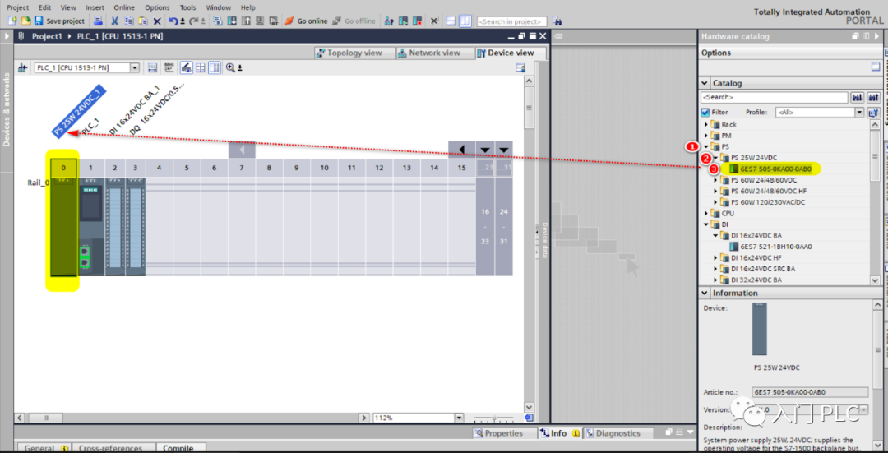Uncheck the Filter checkbox in catalog
888x453 pixels.
705,112
